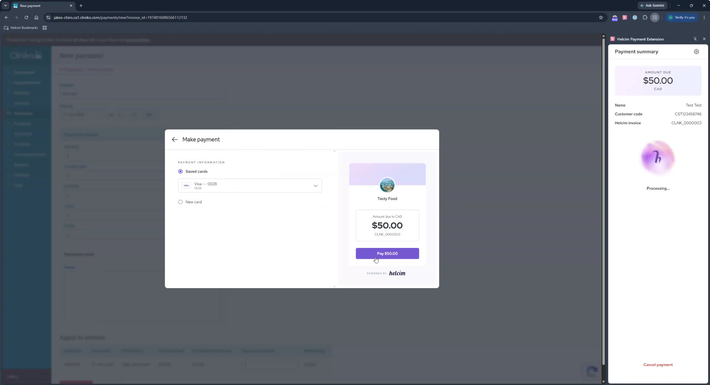
Task: Click the Processing... status text
Action: pos(658,188)
